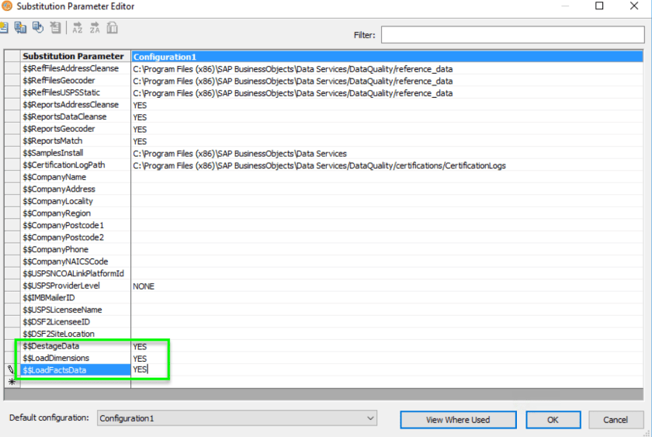Click the empty value cell for $$CompanyName

[386, 177]
